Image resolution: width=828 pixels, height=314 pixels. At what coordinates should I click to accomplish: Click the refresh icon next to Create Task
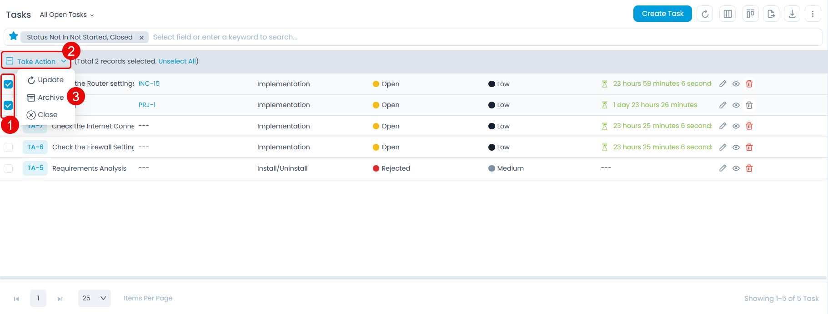705,14
